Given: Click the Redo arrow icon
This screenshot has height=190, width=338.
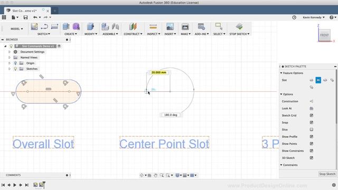Looking at the screenshot, I should pos(45,17).
